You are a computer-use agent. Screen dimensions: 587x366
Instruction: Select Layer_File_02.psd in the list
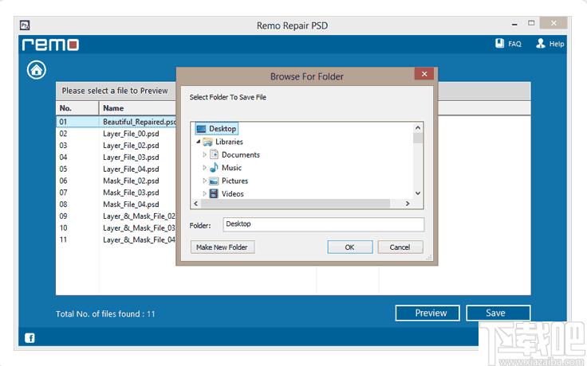(x=131, y=146)
